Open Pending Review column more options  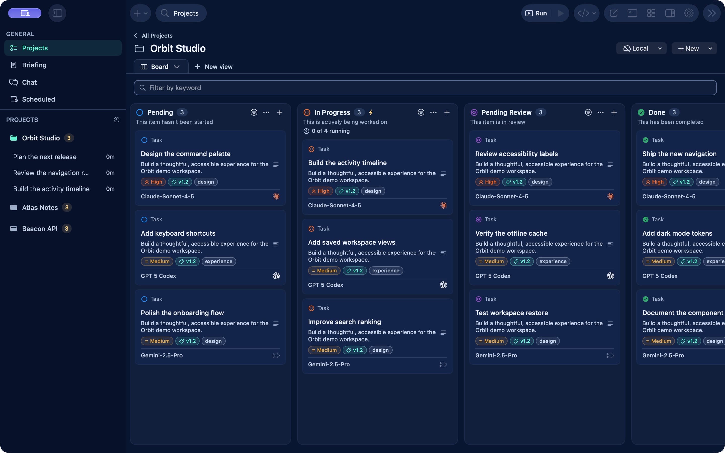[x=600, y=112]
